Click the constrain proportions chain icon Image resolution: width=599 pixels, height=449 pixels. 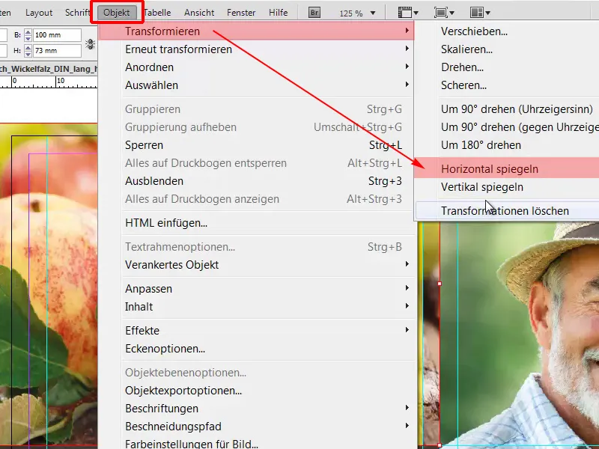pyautogui.click(x=90, y=43)
